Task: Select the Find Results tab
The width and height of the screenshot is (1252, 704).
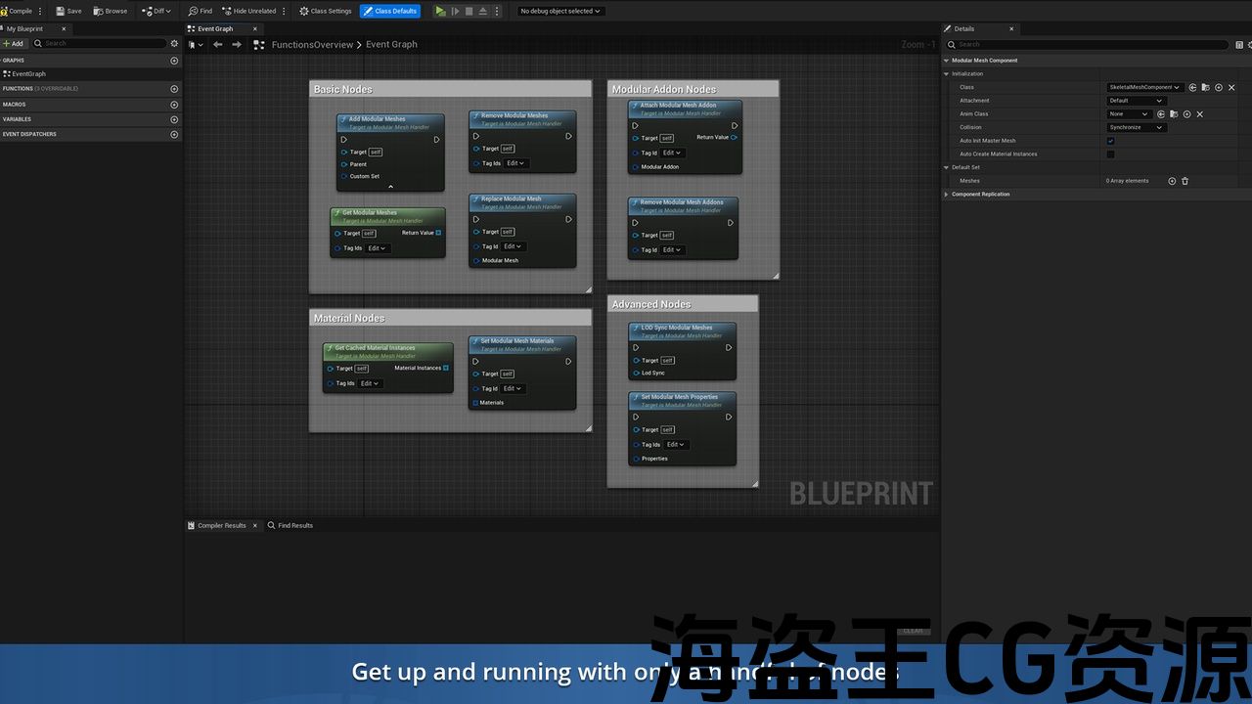Action: click(x=294, y=525)
